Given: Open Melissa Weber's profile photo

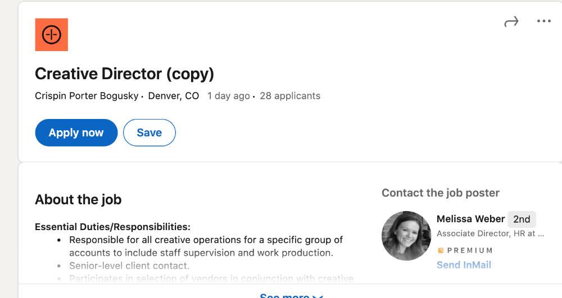Looking at the screenshot, I should pos(406,236).
